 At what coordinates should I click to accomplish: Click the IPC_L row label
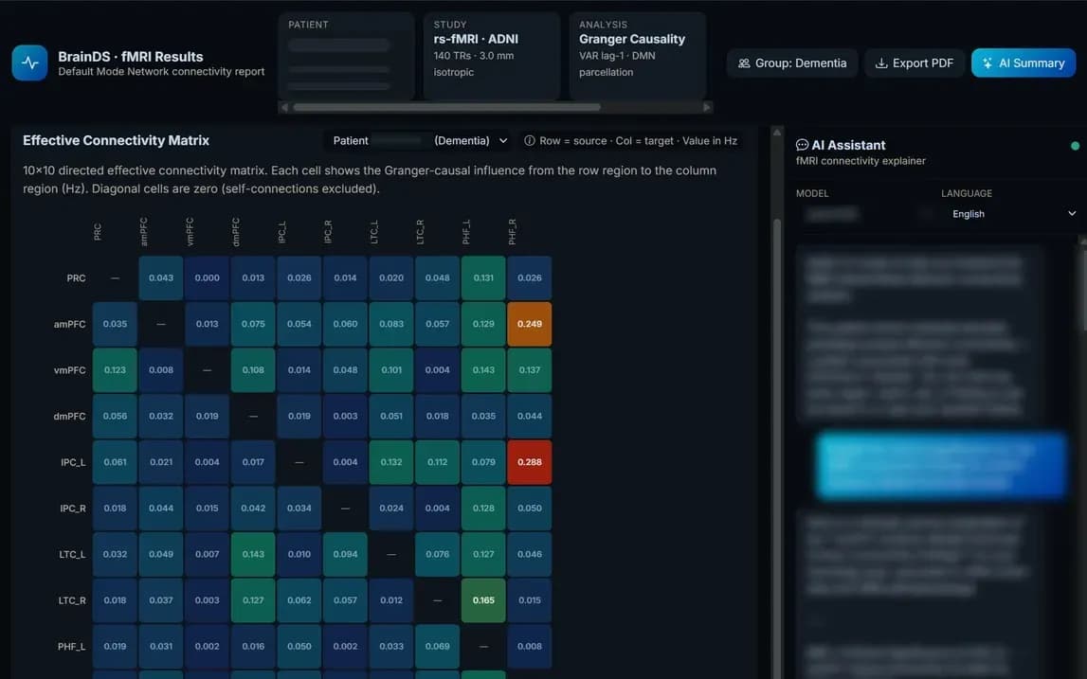74,462
